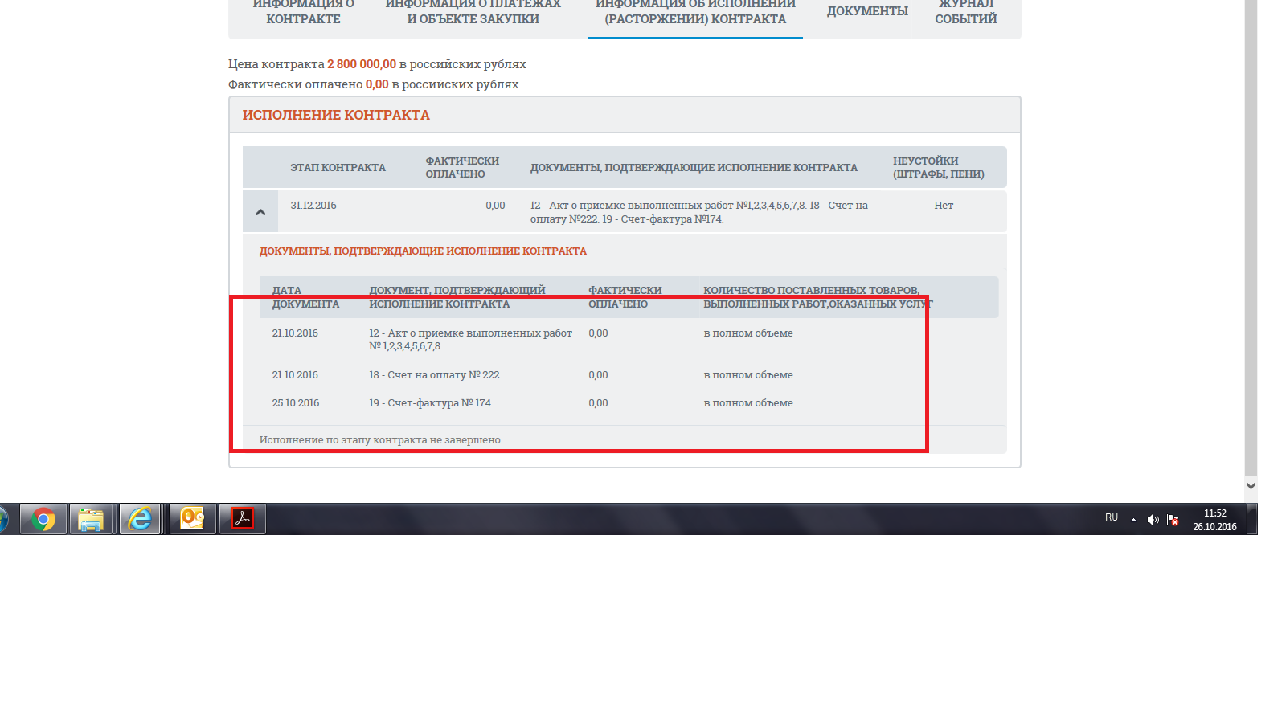
Task: Click the red "Документы, подтверждающие исполнение контракта" subheading
Action: point(423,251)
